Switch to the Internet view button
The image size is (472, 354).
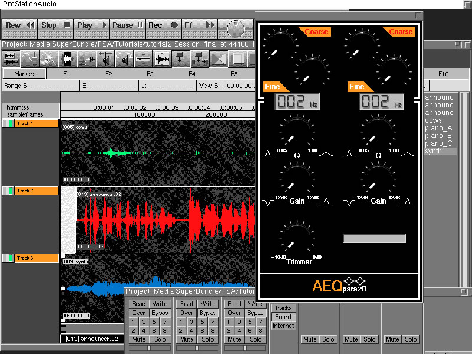tap(283, 326)
